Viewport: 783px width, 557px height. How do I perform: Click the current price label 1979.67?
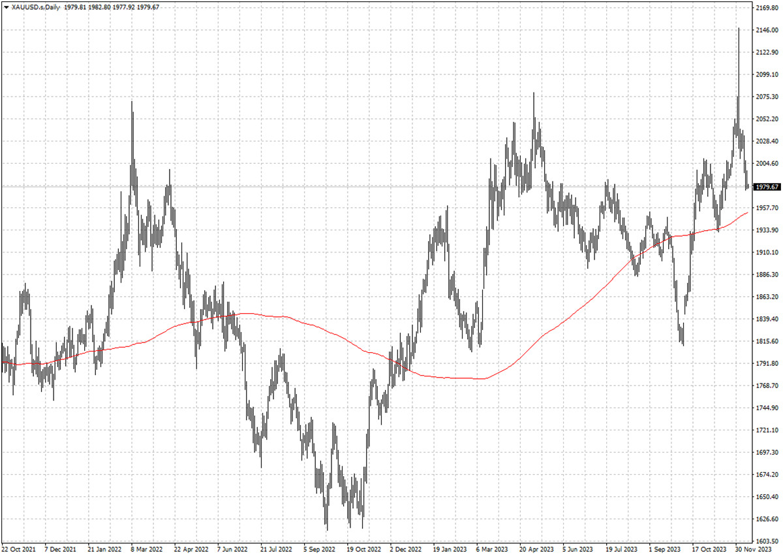coord(766,187)
